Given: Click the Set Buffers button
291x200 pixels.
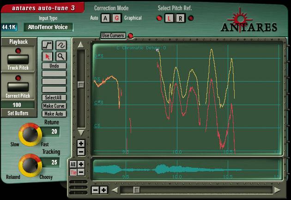Looking at the screenshot, I should point(18,113).
